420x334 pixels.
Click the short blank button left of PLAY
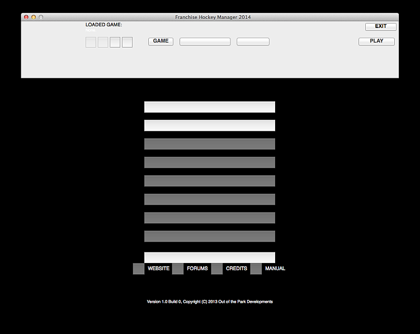(x=253, y=41)
